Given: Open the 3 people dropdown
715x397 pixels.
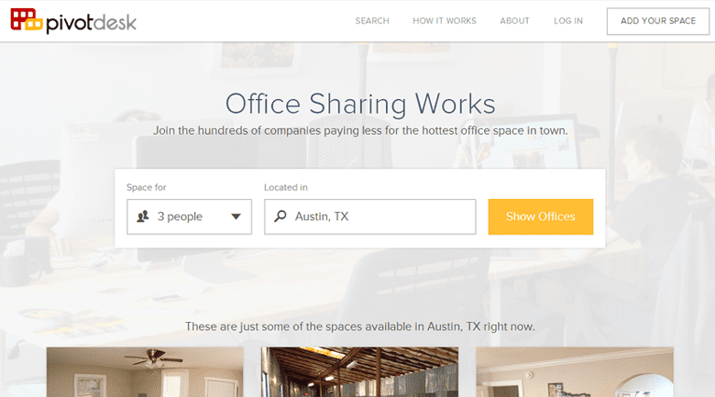Looking at the screenshot, I should pyautogui.click(x=189, y=217).
